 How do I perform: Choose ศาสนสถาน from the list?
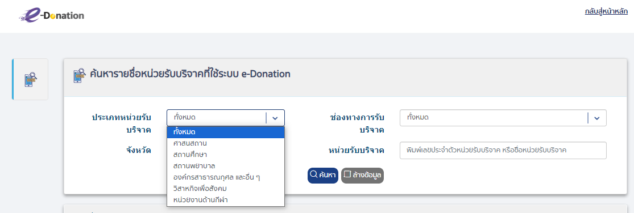pos(226,143)
